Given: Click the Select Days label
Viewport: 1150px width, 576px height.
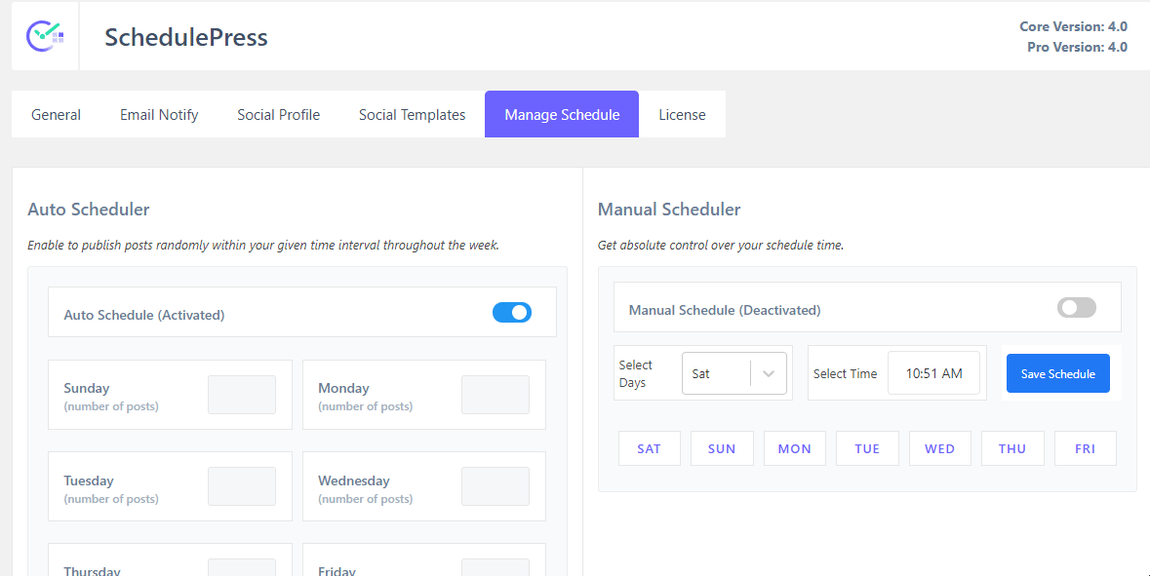Looking at the screenshot, I should 635,373.
